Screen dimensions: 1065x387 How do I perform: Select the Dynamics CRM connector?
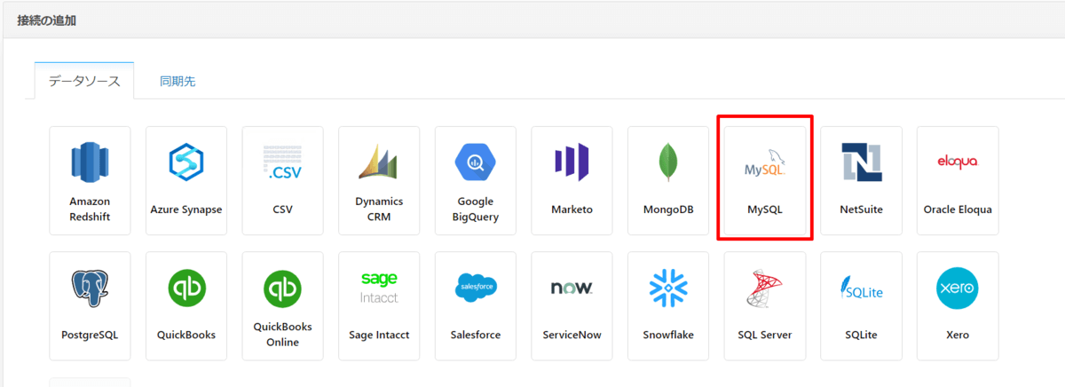coord(379,180)
